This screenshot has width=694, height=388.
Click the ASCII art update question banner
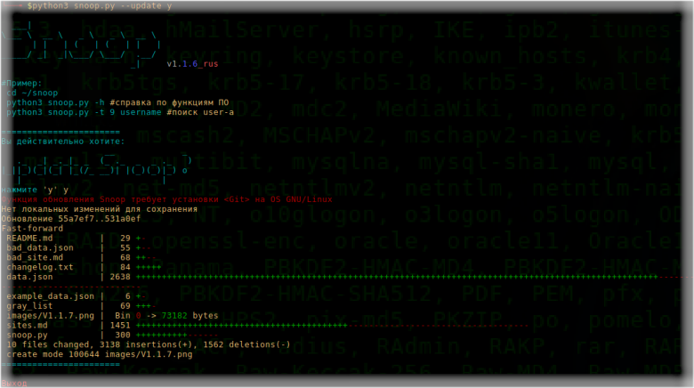pos(95,168)
